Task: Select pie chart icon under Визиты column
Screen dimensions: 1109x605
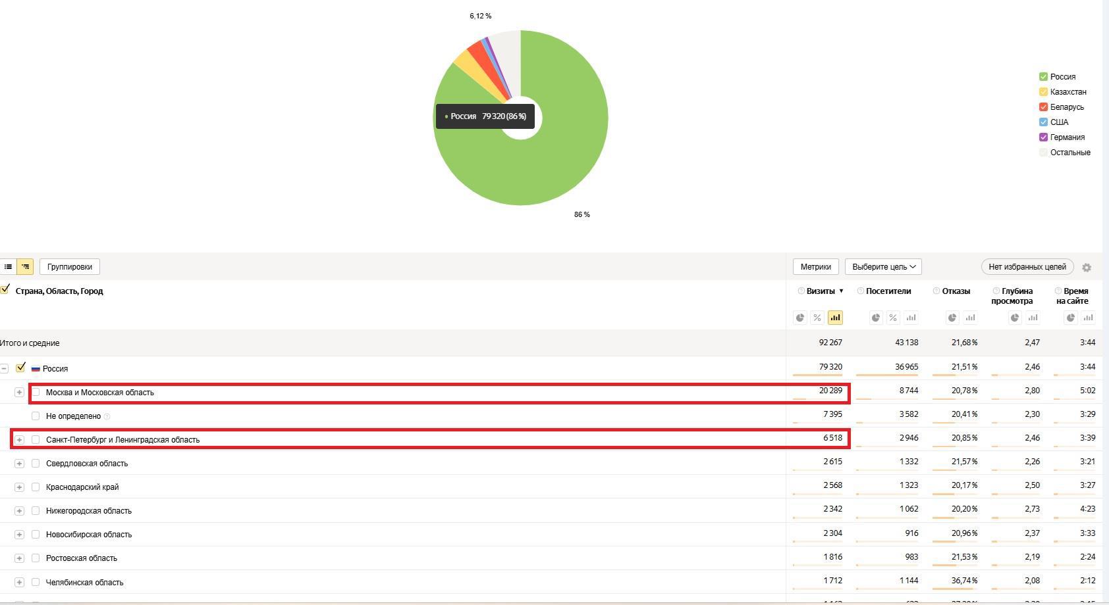Action: pyautogui.click(x=800, y=318)
